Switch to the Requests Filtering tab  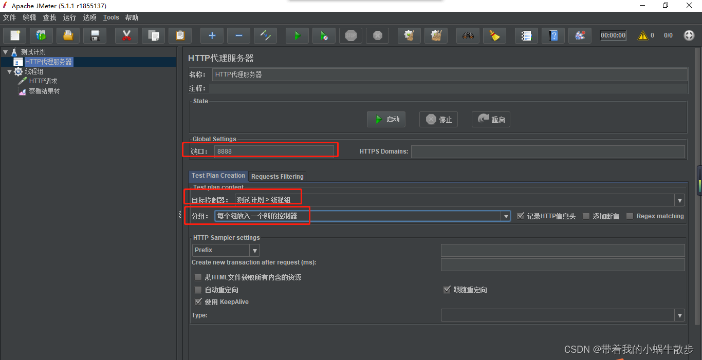(278, 176)
